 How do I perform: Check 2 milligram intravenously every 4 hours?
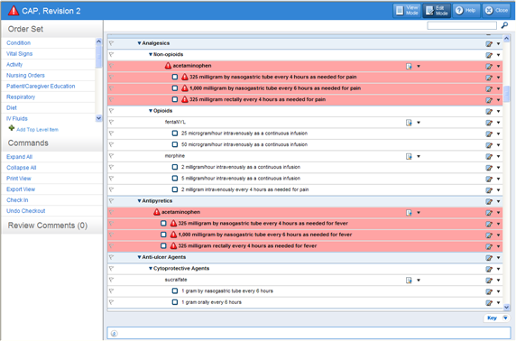(175, 189)
